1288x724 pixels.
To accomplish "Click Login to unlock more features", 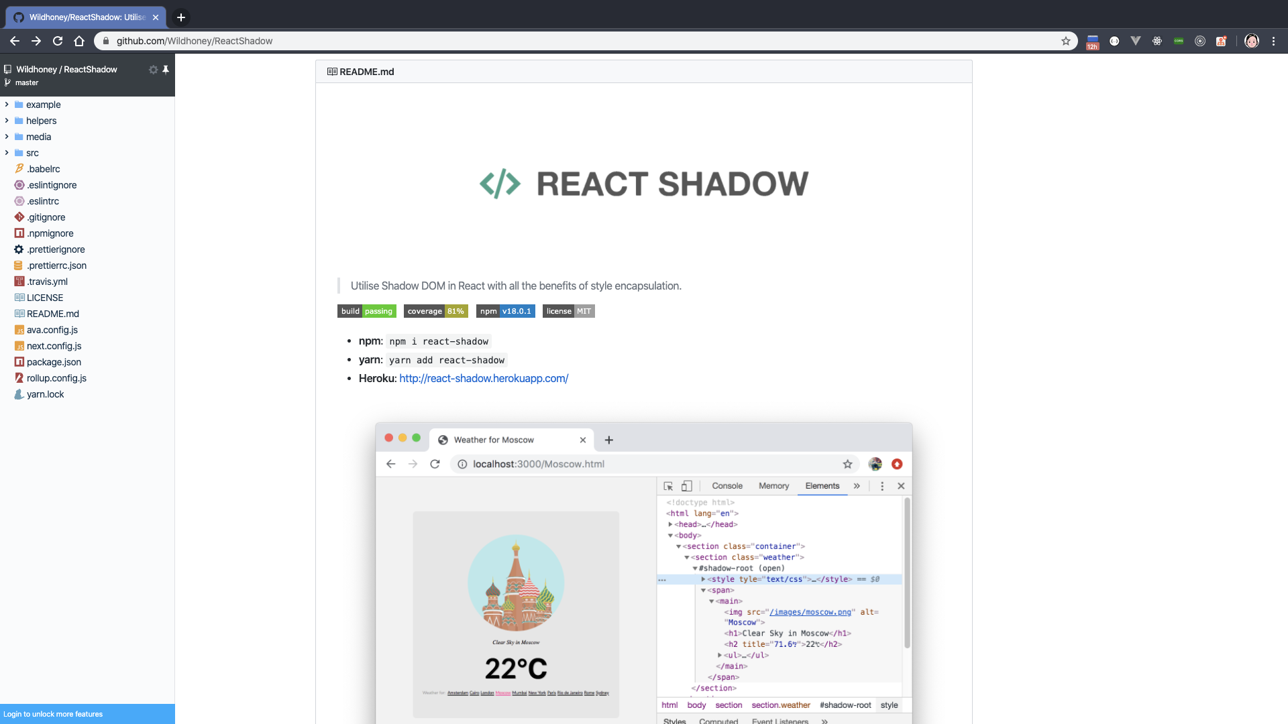I will point(53,714).
